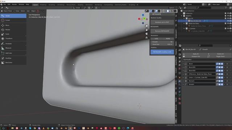
Task: Toggle Smooth modifier viewport display
Action: coord(220,84)
